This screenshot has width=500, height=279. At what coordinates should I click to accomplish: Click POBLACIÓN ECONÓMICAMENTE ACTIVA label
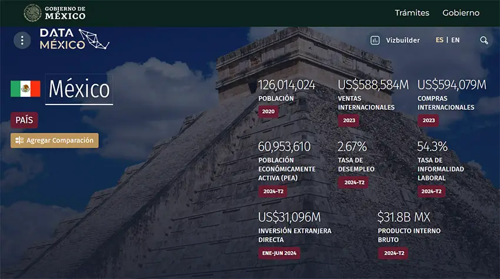(286, 169)
